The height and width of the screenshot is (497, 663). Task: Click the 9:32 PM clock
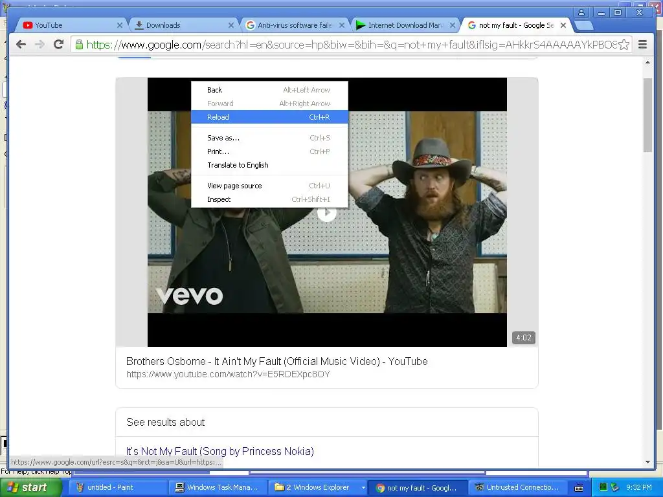639,487
